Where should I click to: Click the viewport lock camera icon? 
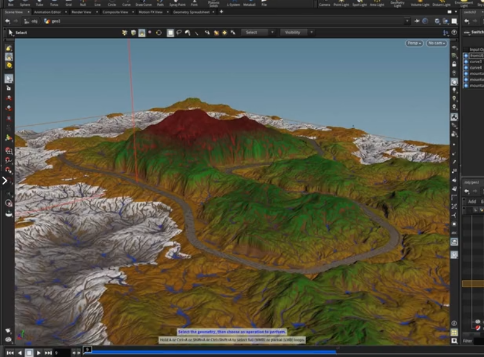[454, 64]
